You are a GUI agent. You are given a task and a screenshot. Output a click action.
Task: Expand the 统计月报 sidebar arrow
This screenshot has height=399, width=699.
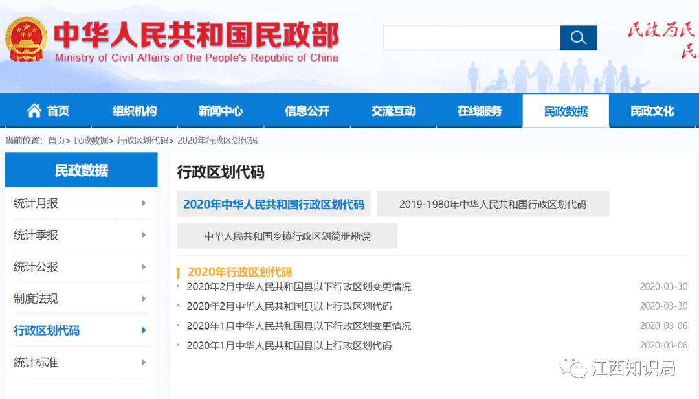144,203
